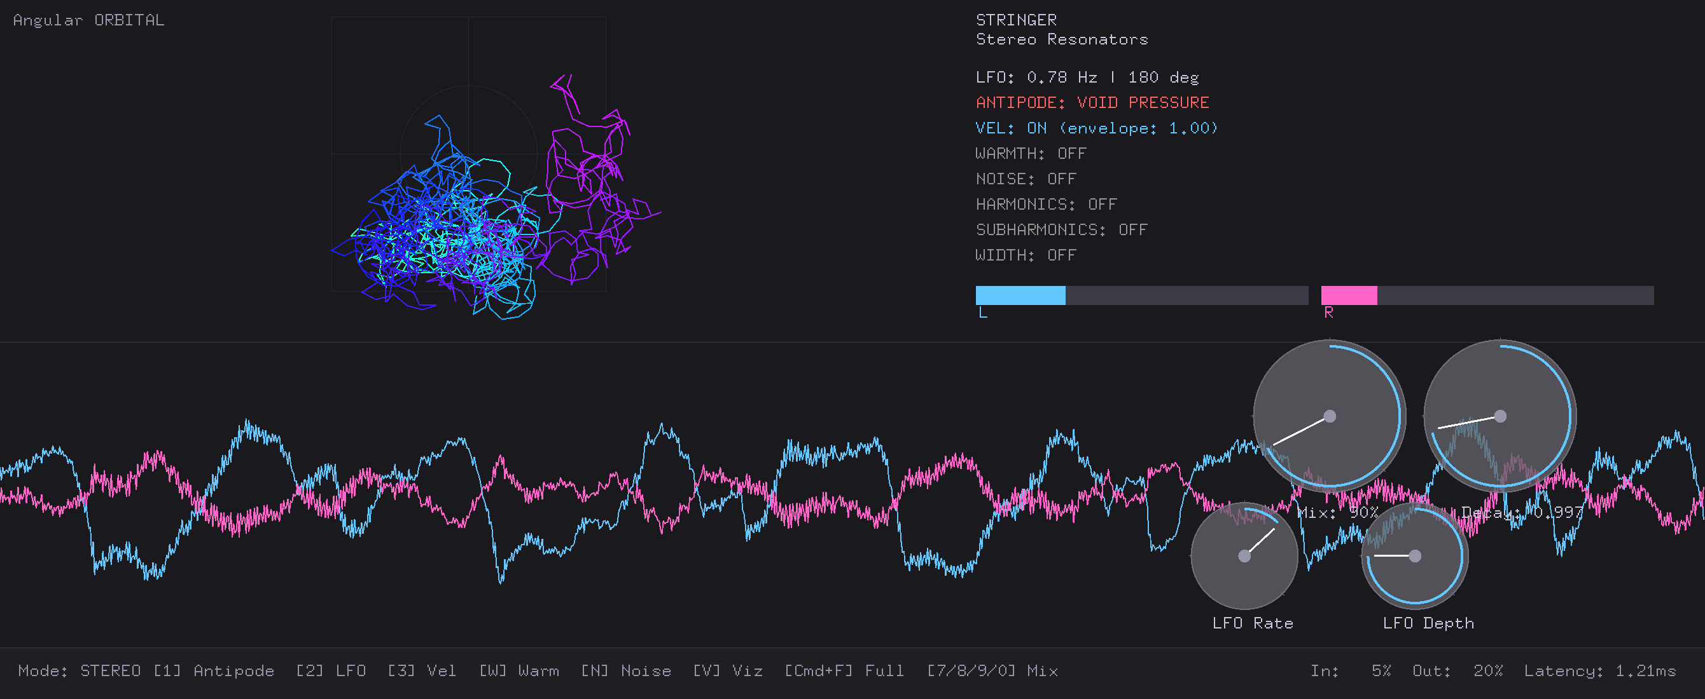Click the [V] Viz footer item

(x=727, y=670)
